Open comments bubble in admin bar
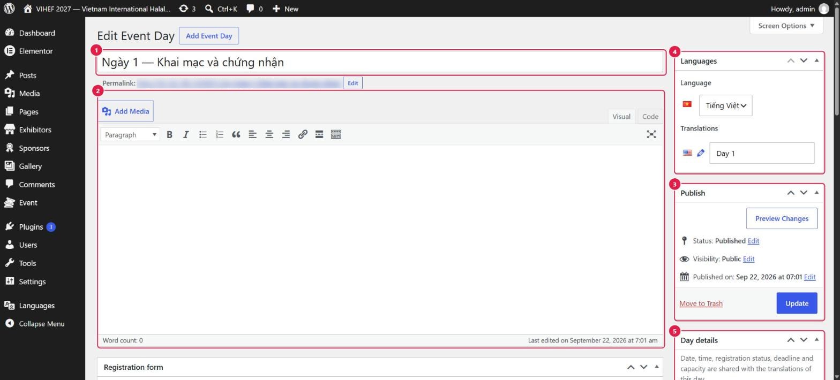Screen dimensions: 840x380 [254, 9]
